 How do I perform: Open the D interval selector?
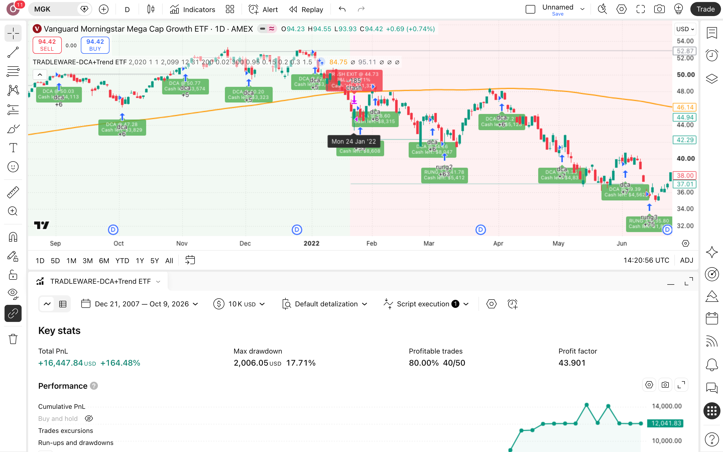point(127,9)
